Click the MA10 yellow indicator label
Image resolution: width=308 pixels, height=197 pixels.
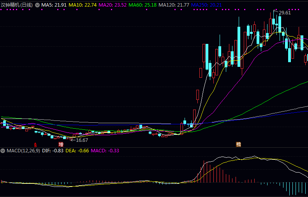(x=84, y=5)
